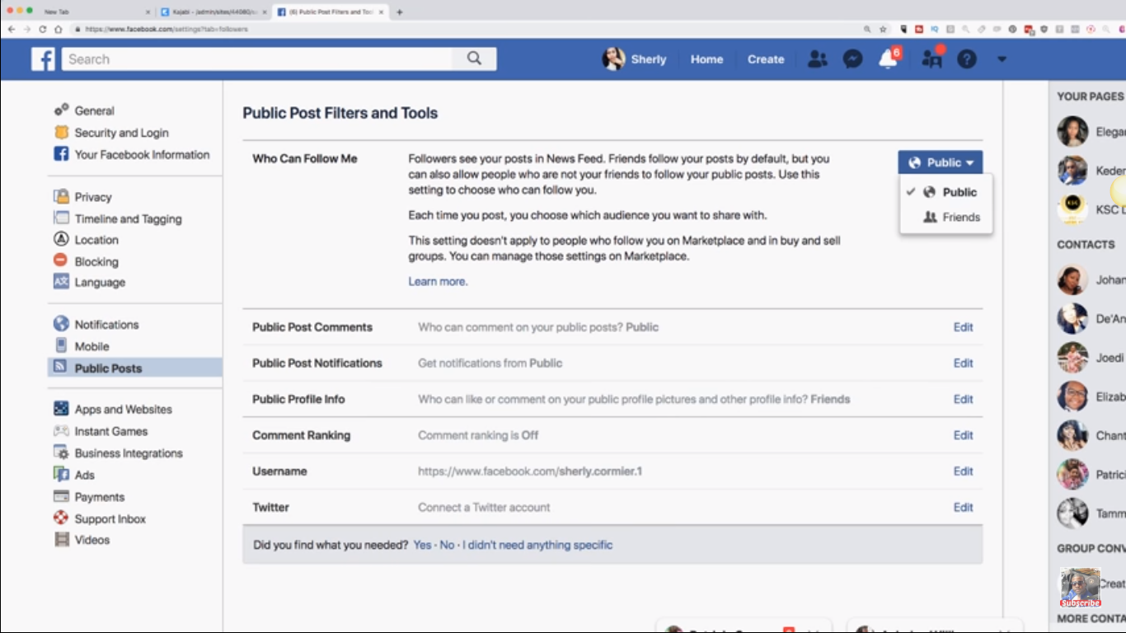The image size is (1126, 633).
Task: Select Friends option in dropdown menu
Action: [946, 218]
